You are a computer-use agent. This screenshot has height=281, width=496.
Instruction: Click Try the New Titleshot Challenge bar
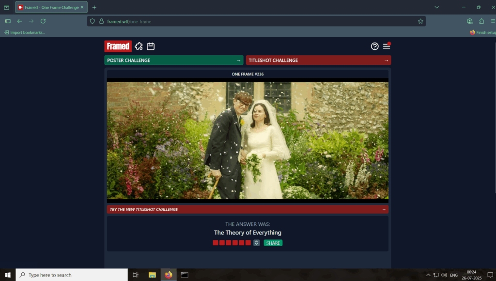pos(248,209)
